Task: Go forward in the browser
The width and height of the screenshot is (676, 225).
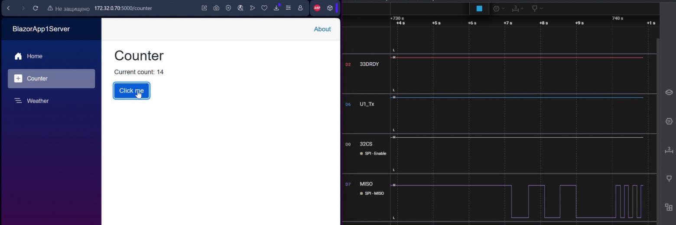Action: 23,8
